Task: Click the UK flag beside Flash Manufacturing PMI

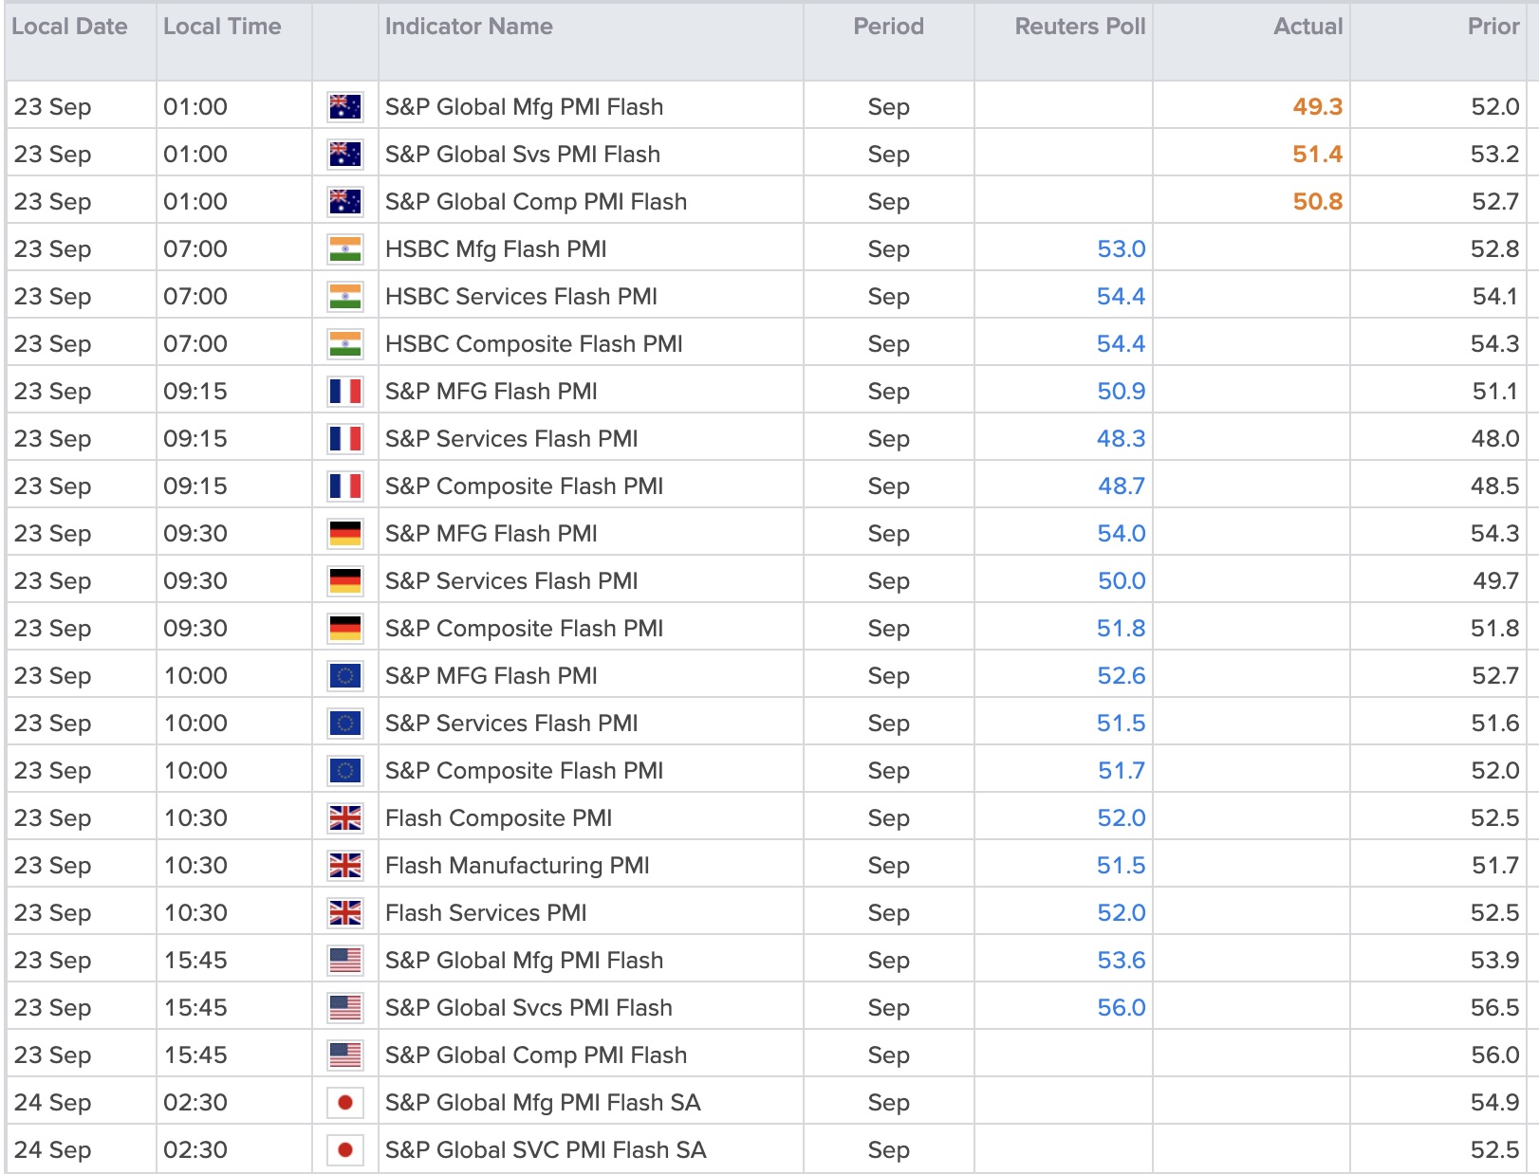Action: 344,866
